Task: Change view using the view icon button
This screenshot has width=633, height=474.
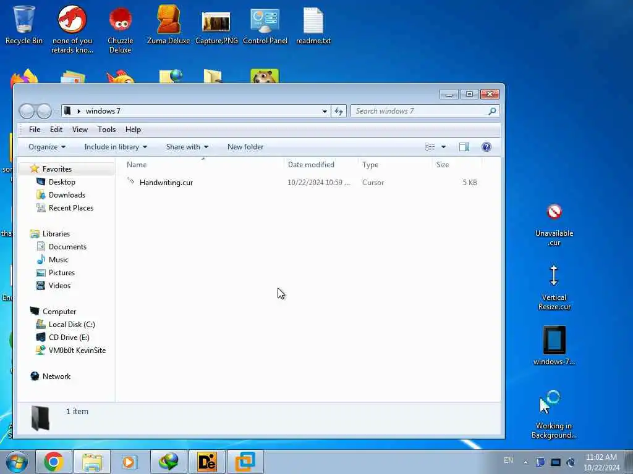Action: [430, 147]
